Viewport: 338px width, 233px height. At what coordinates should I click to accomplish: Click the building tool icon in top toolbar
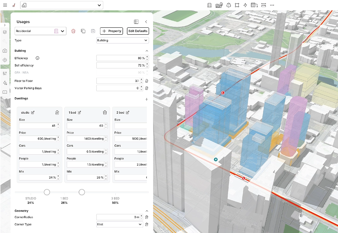click(x=210, y=5)
